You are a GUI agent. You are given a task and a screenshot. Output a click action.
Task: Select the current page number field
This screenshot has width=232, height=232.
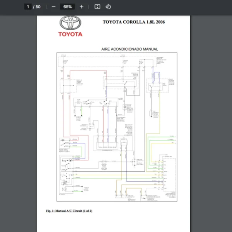tap(28, 7)
